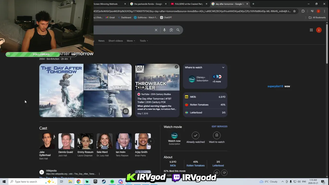Open a new browser tab
Image resolution: width=329 pixels, height=185 pixels.
[x=253, y=4]
